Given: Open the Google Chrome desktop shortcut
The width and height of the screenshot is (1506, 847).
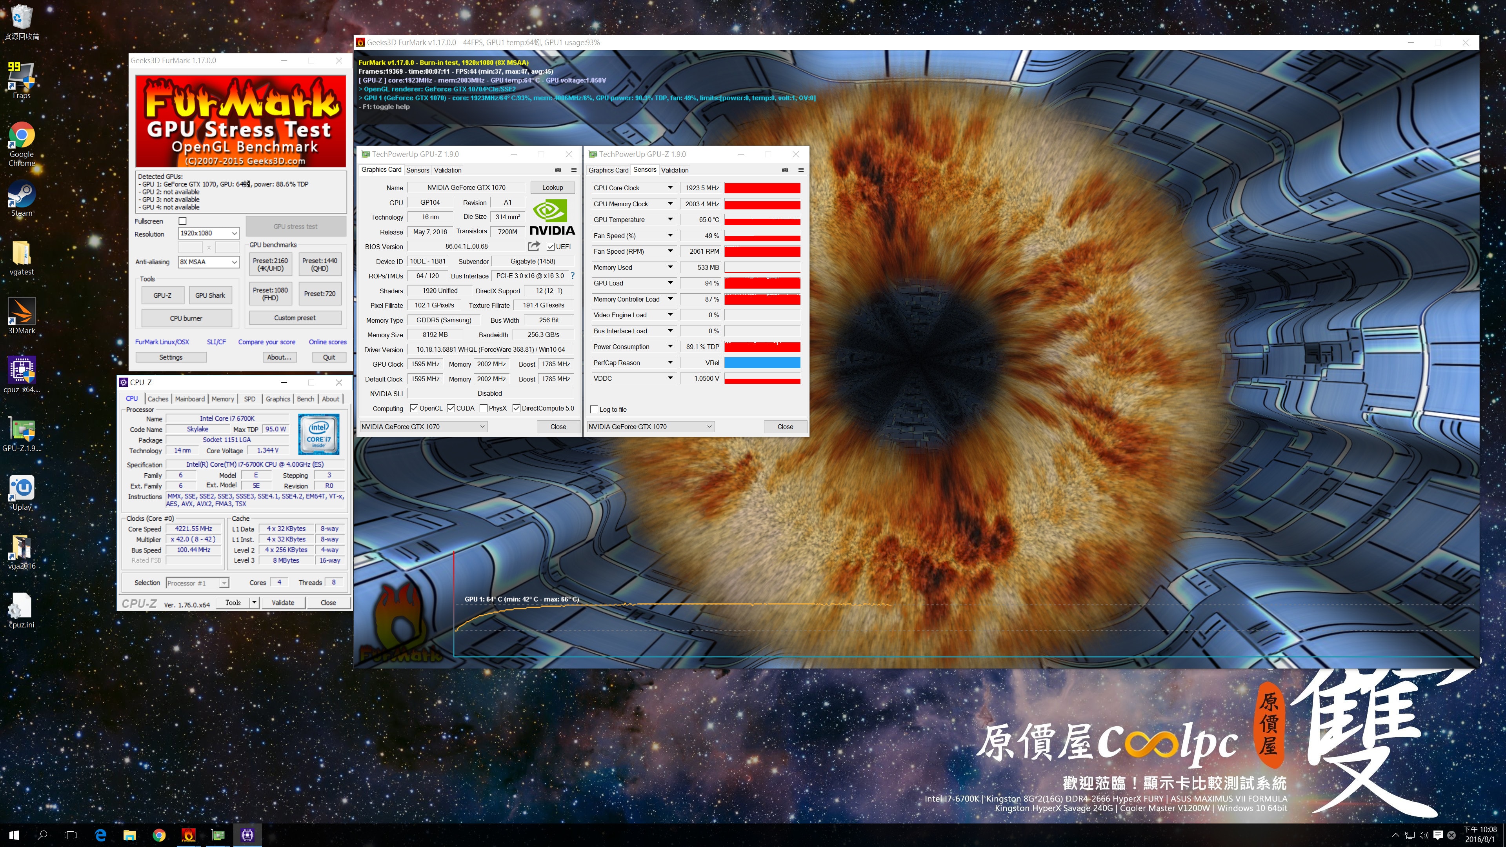Looking at the screenshot, I should (22, 144).
